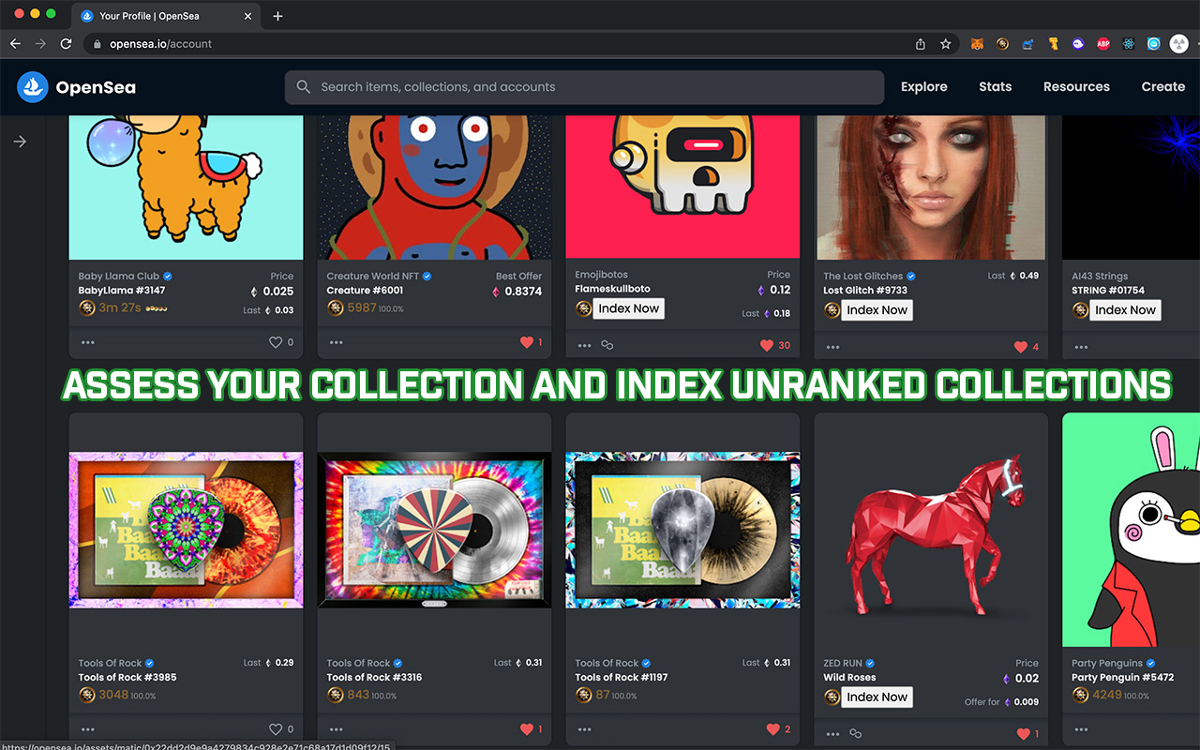
Task: Open the Party Penguin #5472 thumbnail
Action: click(1132, 531)
